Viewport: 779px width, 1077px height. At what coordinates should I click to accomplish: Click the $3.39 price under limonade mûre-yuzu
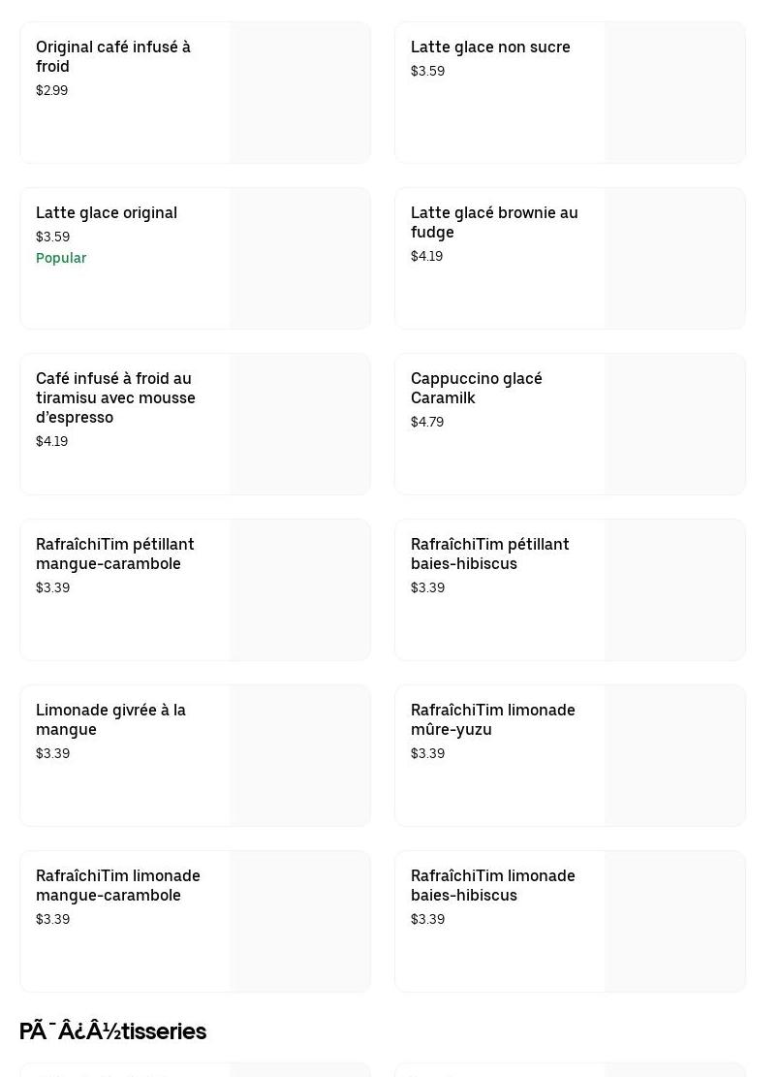(x=427, y=753)
